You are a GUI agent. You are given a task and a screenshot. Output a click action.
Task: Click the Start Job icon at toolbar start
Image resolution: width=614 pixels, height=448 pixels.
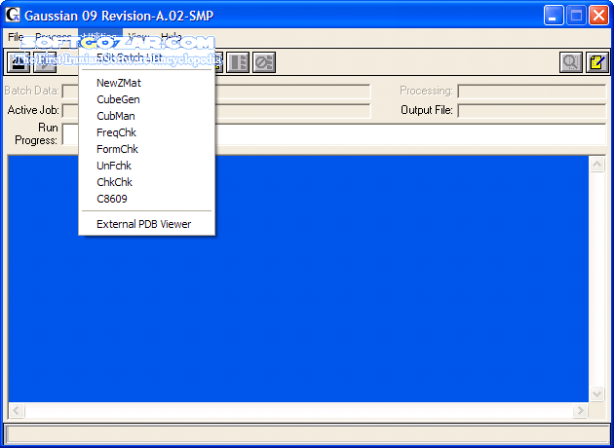[19, 62]
